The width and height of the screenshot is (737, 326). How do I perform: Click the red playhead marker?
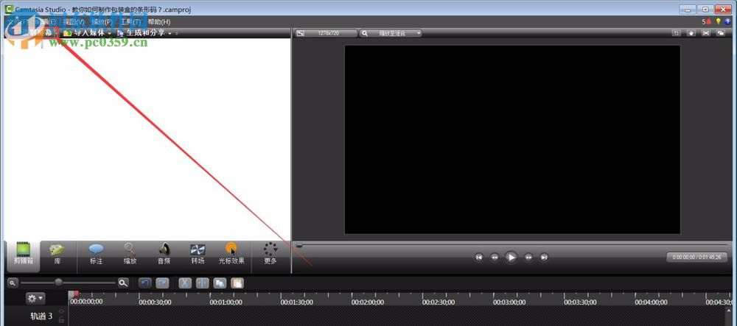76,294
